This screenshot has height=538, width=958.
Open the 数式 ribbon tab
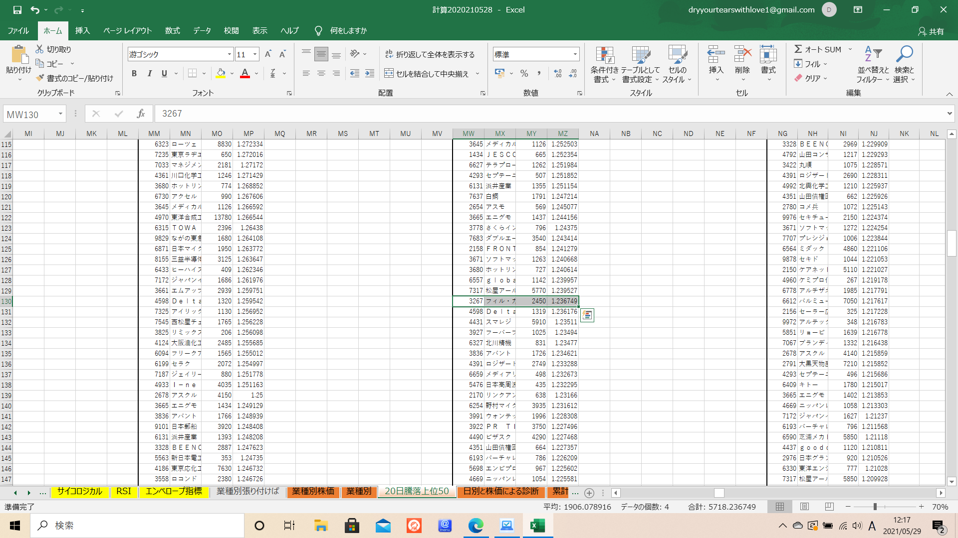click(172, 31)
